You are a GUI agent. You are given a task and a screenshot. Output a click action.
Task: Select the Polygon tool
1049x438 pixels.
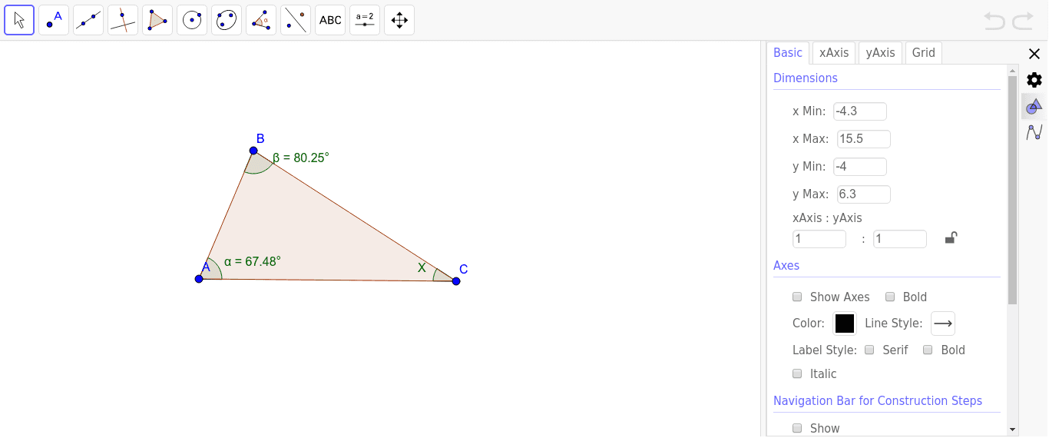(x=157, y=20)
